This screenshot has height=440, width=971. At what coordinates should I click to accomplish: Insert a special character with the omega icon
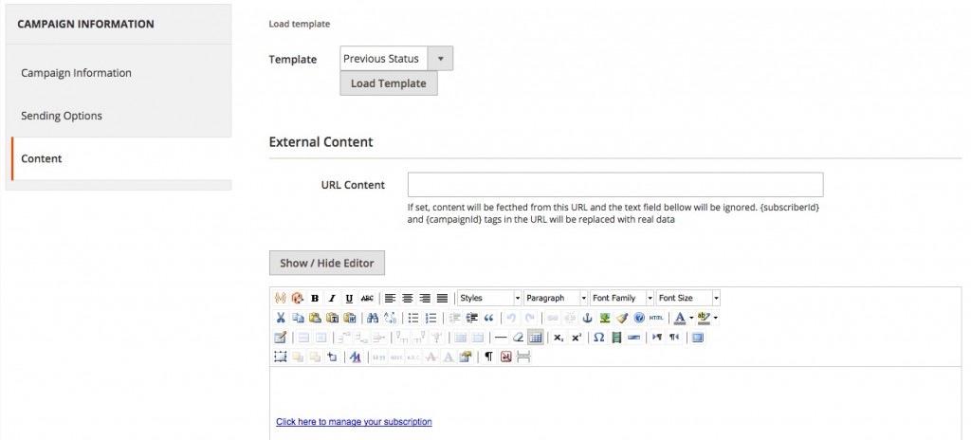(599, 337)
